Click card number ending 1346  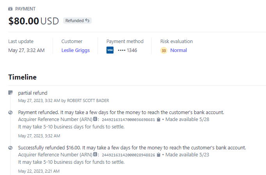[x=127, y=50]
